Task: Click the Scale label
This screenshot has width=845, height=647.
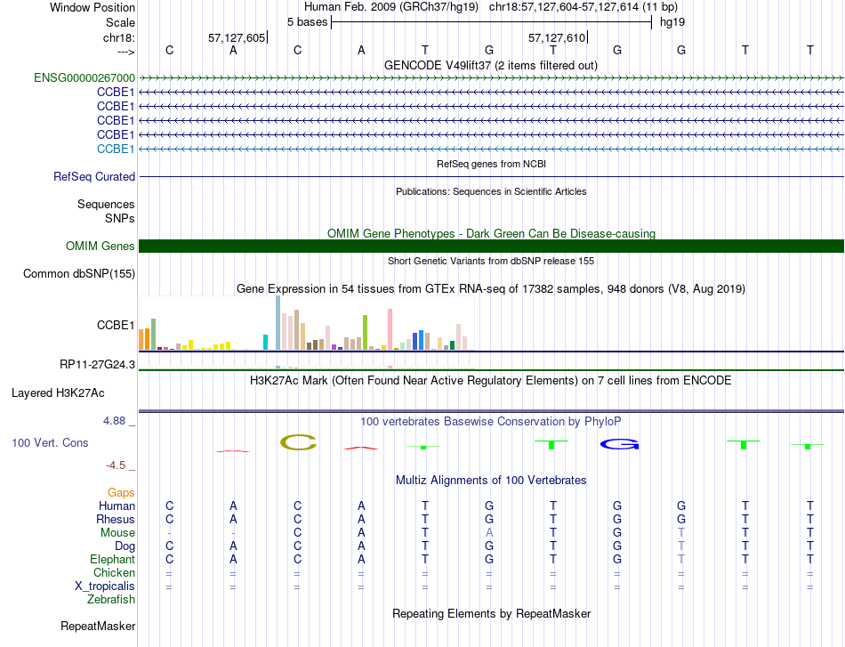Action: pos(121,22)
